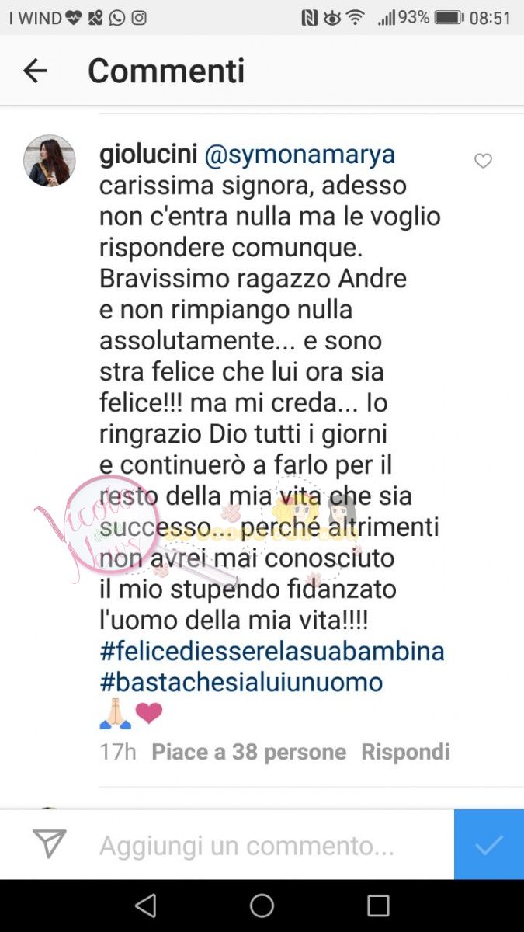
Task: Tap the Android back navigation triangle
Action: tap(145, 906)
